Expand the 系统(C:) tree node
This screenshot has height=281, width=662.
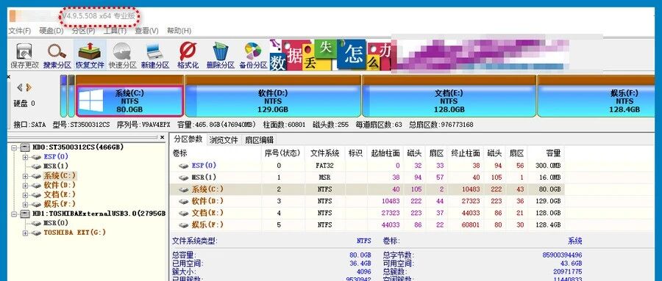[25, 176]
